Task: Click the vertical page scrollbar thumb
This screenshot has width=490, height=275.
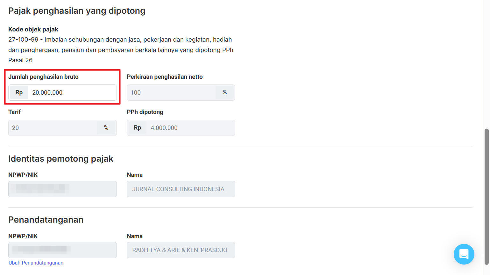Action: coord(486,196)
